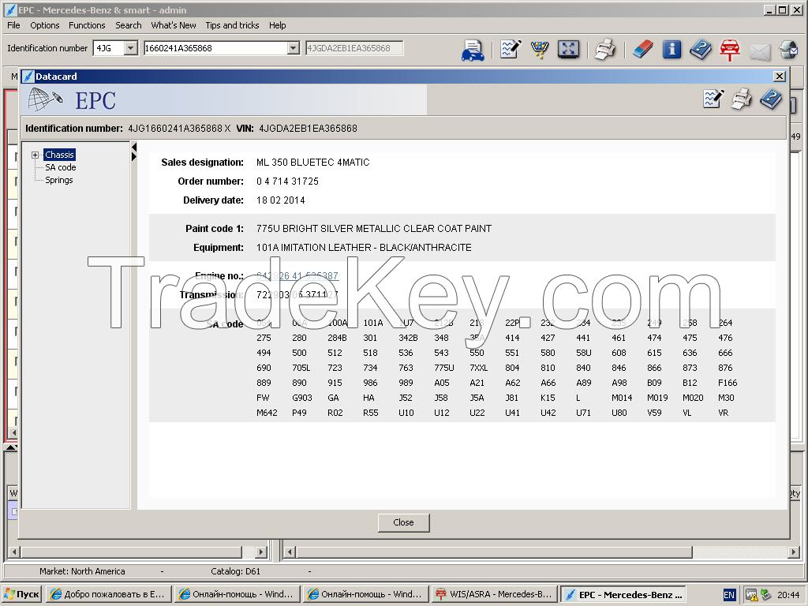
Task: Open the Options menu
Action: (45, 25)
